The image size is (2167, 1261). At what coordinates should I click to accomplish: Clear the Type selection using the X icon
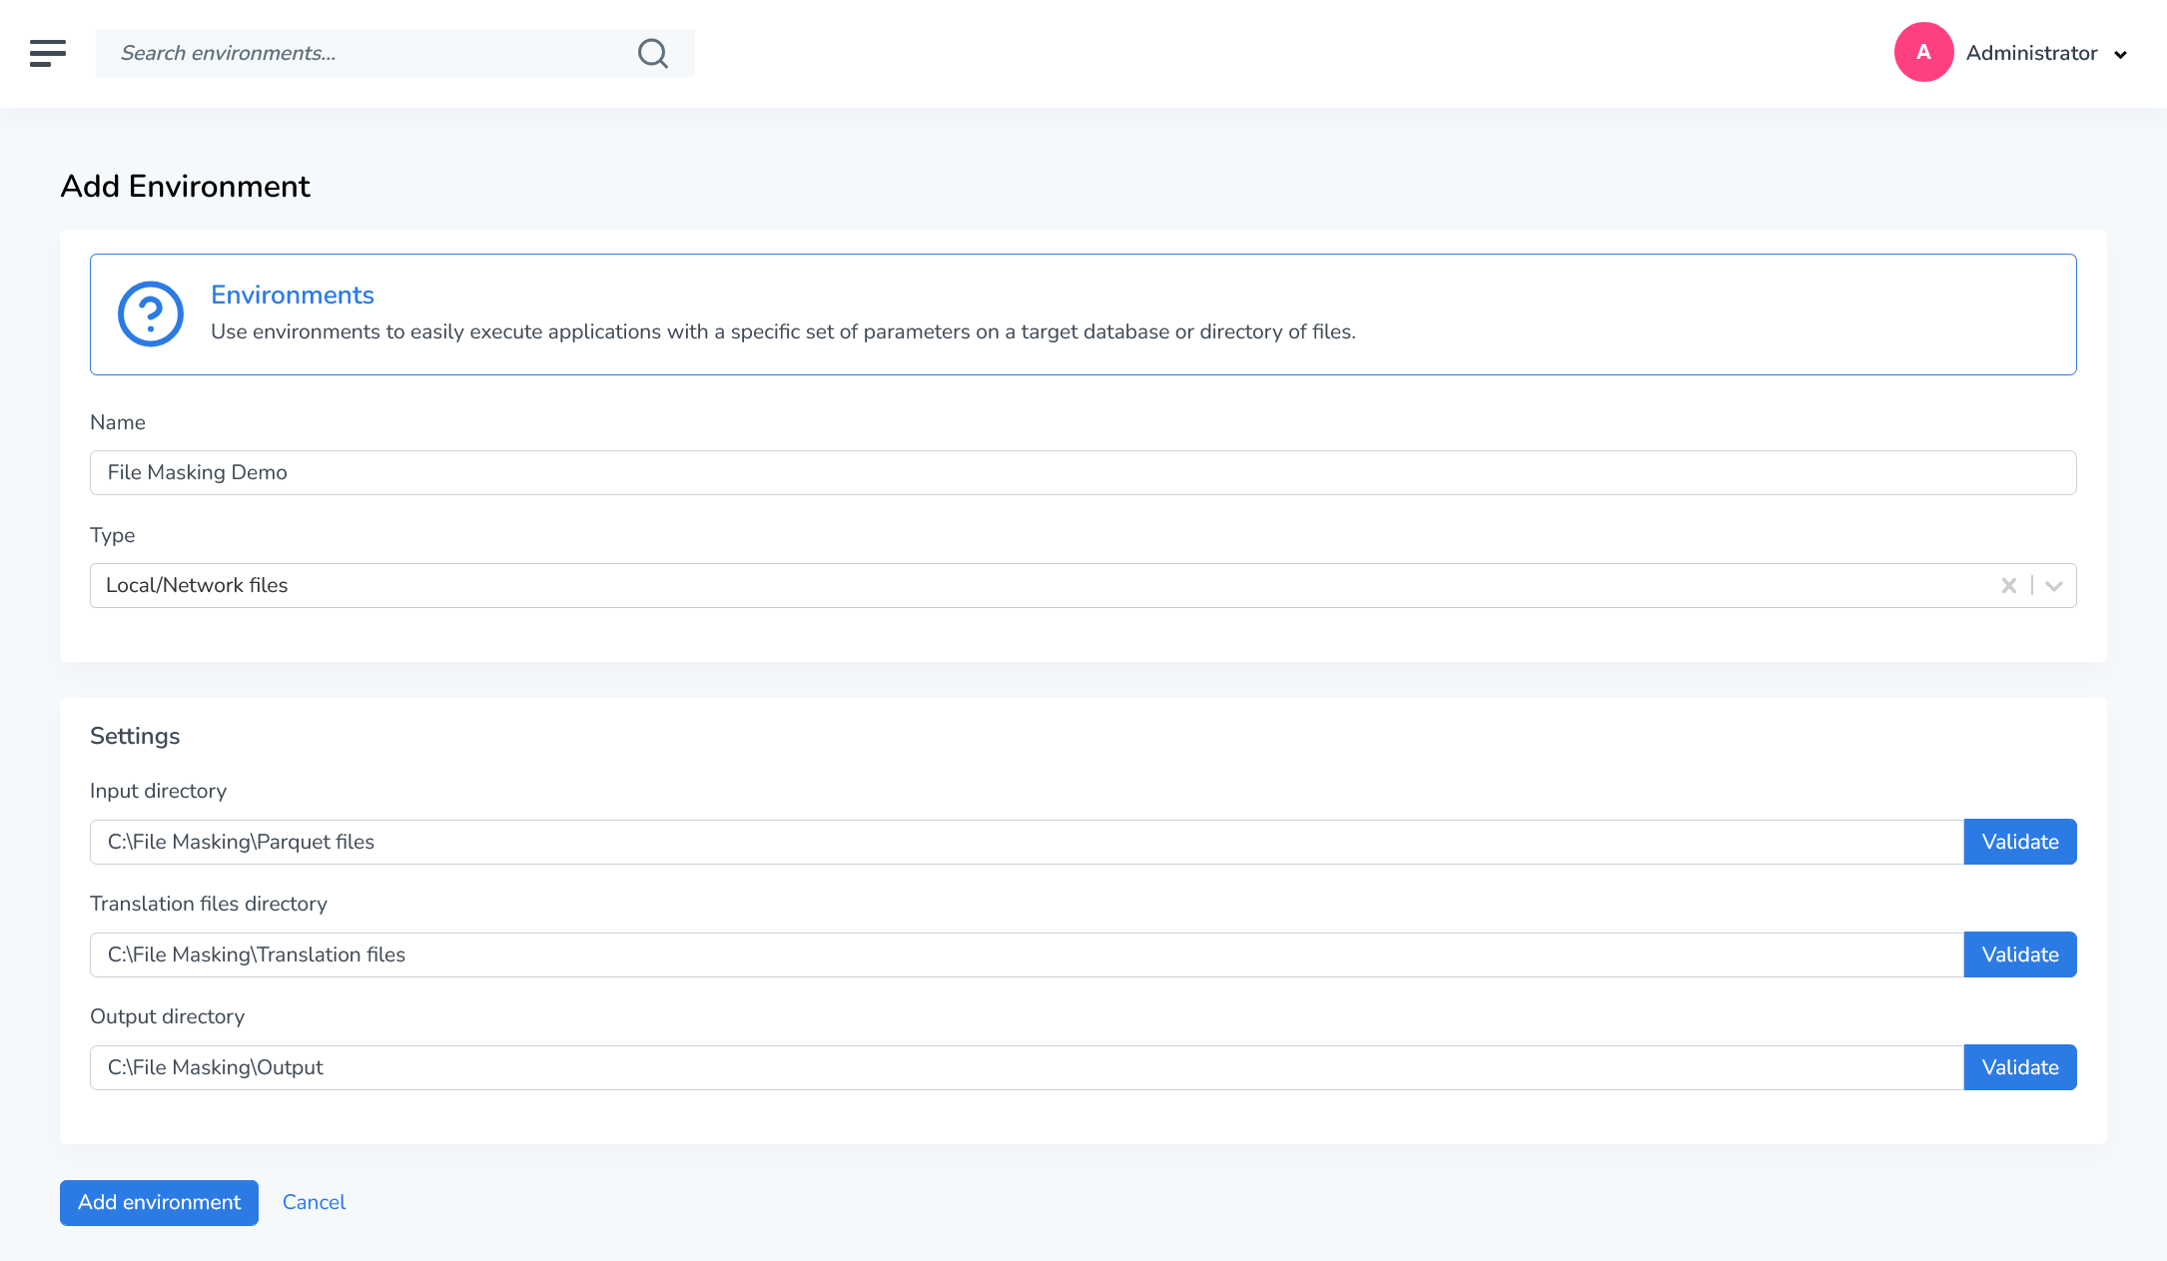tap(2009, 585)
